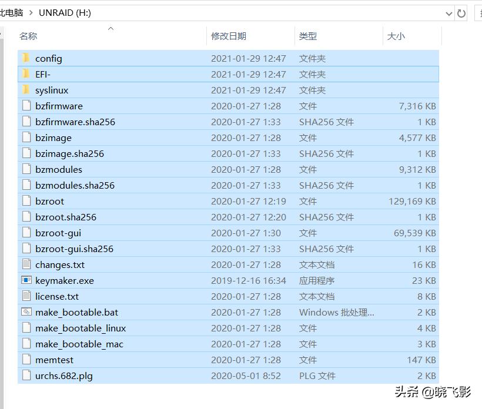Click the bzfirmware file icon
The width and height of the screenshot is (482, 409).
coord(26,106)
